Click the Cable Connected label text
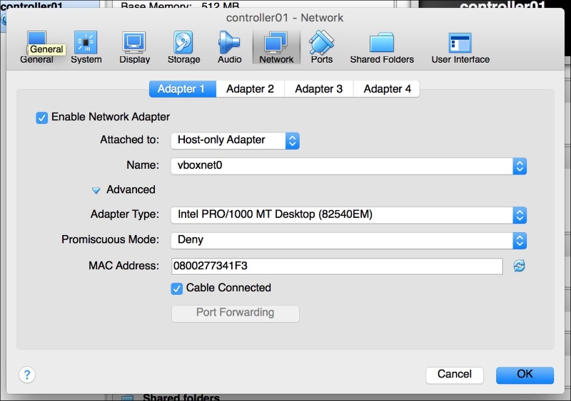The image size is (571, 401). [x=228, y=288]
